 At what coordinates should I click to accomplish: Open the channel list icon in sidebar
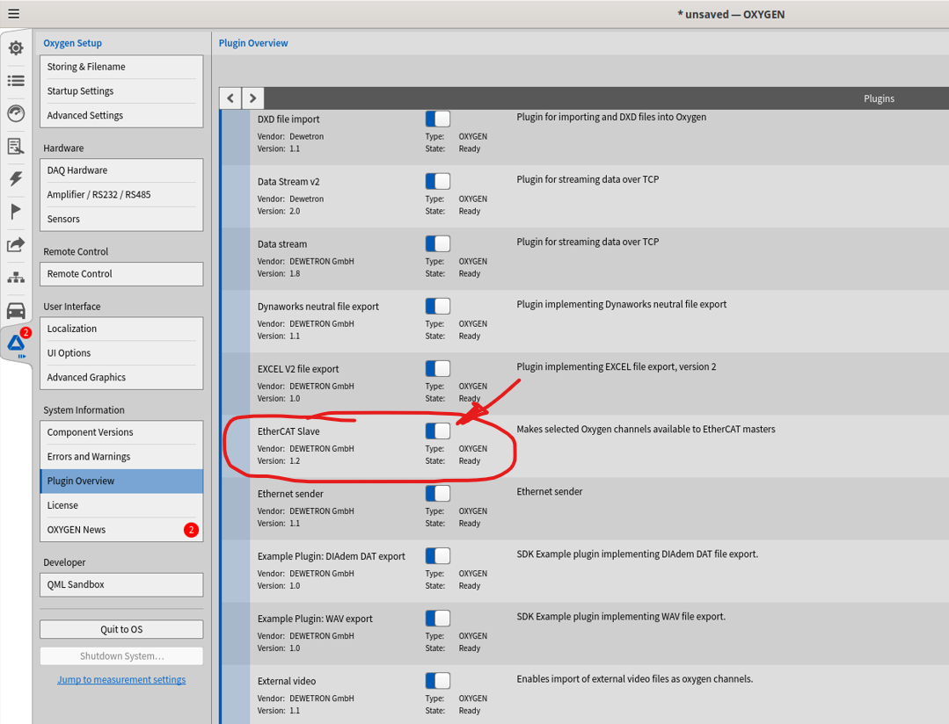click(x=16, y=81)
